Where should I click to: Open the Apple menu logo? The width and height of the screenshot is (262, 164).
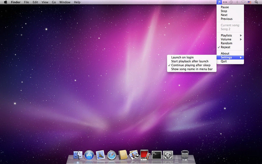point(6,2)
